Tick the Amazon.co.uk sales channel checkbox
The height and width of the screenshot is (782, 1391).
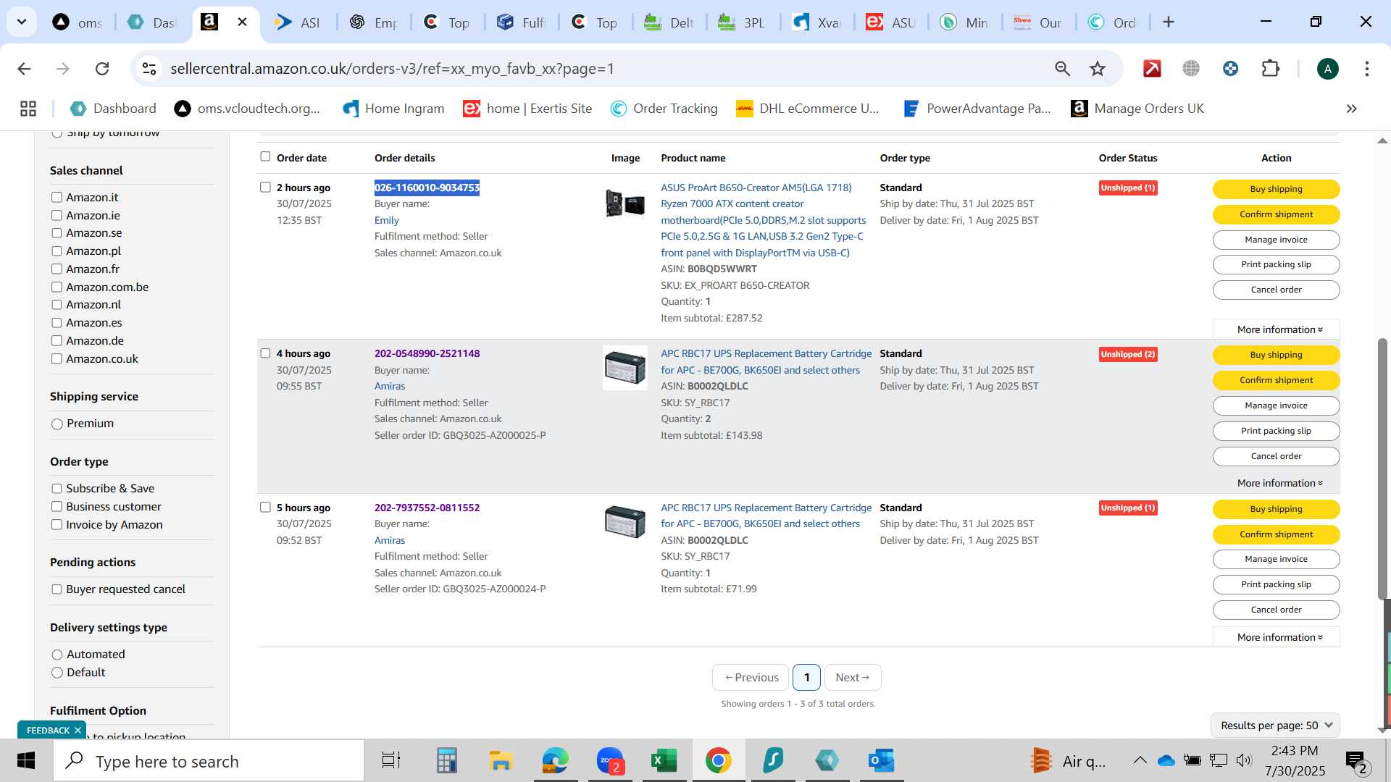click(x=57, y=358)
